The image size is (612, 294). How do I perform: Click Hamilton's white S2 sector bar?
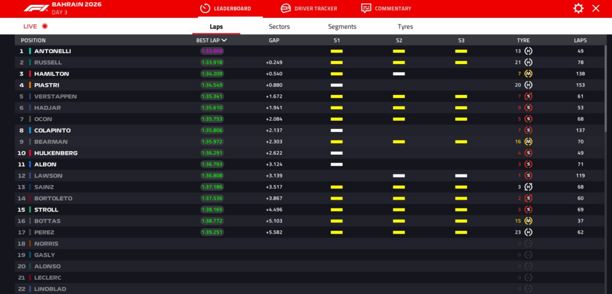tap(399, 73)
